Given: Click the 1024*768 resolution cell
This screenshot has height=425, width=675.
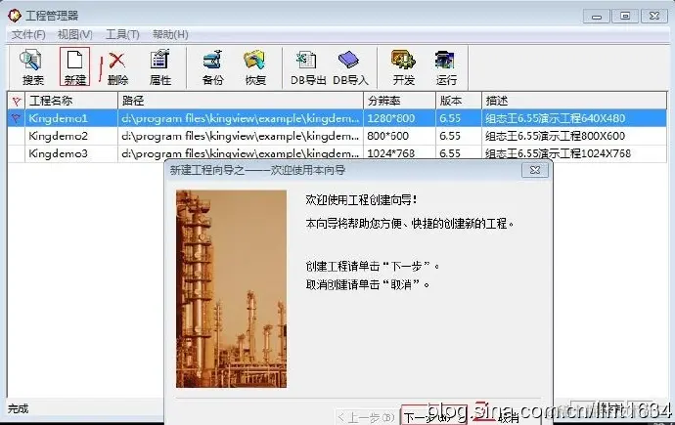Looking at the screenshot, I should (399, 153).
